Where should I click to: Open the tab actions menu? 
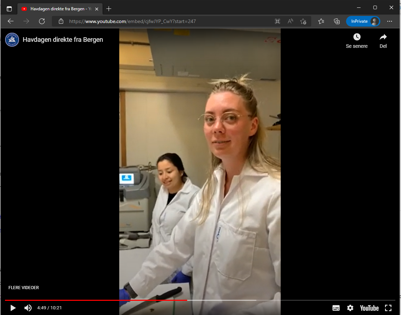tap(9, 9)
